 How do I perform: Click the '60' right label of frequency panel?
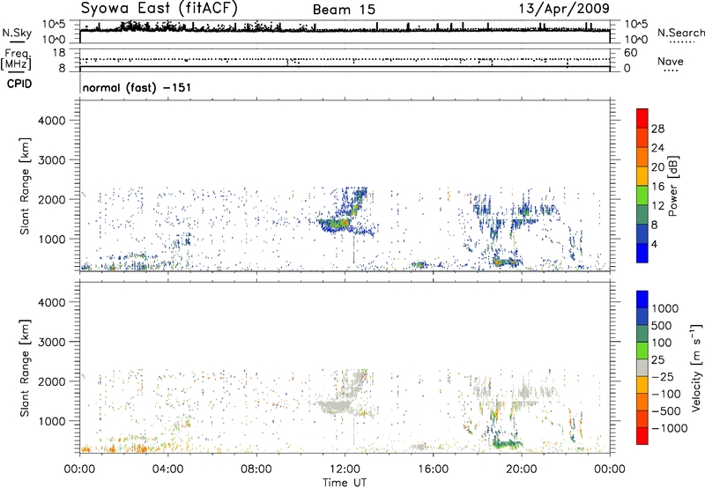tap(630, 53)
